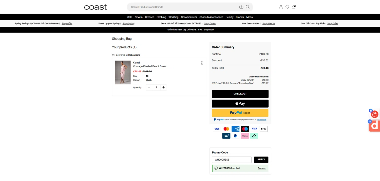Open the shopping bag icon
Image resolution: width=380 pixels, height=181 pixels.
point(294,7)
